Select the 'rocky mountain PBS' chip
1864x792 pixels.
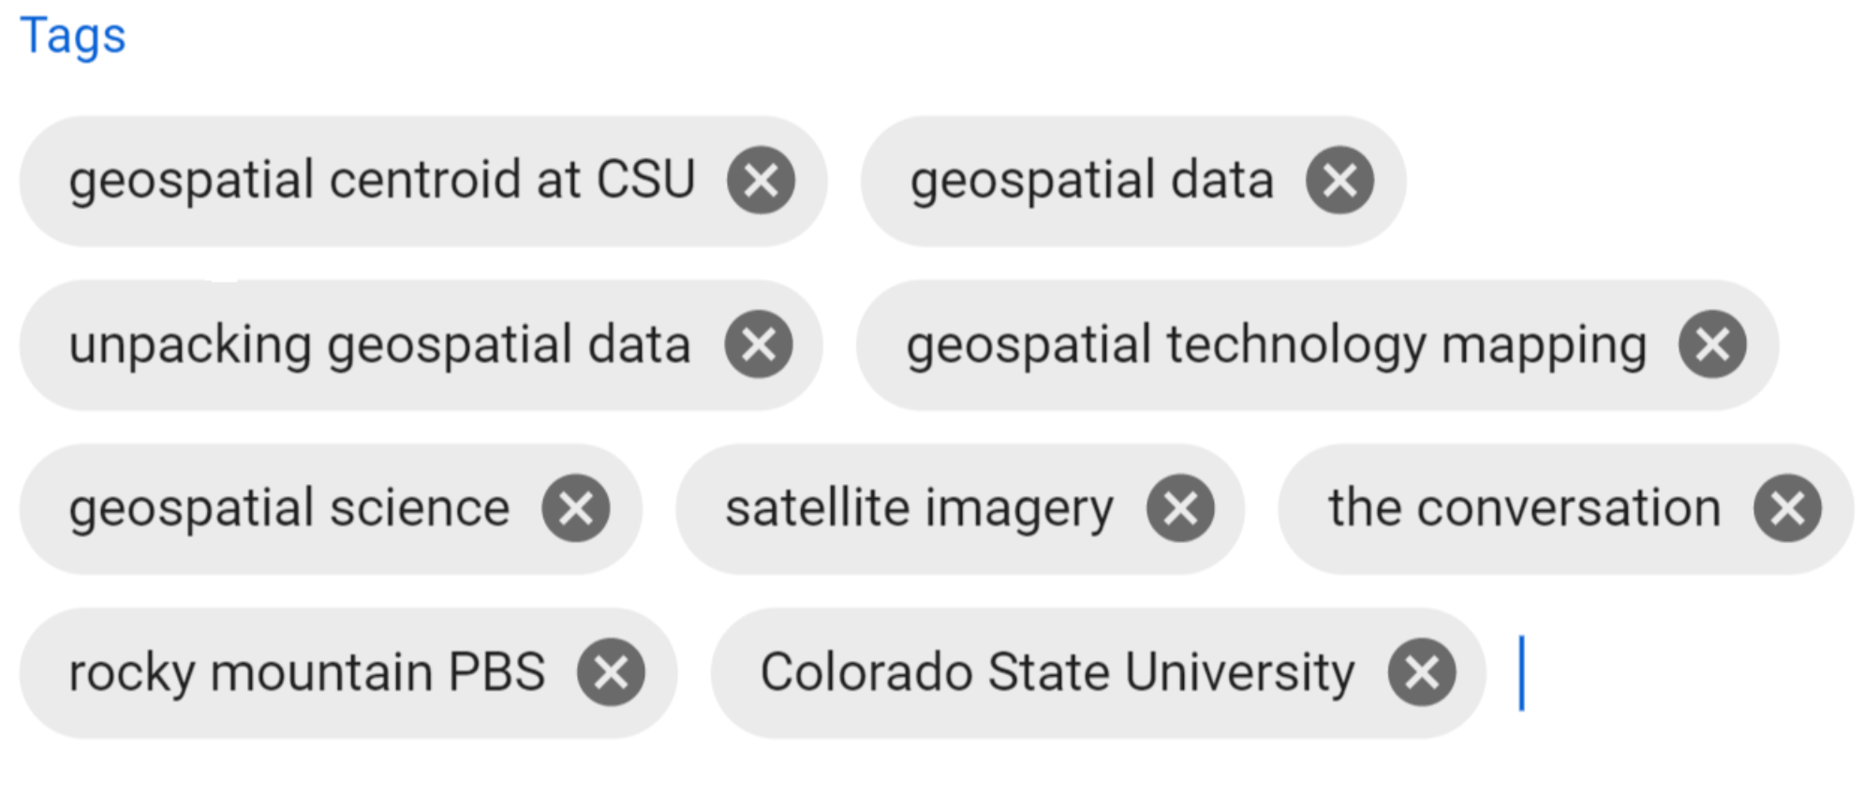coord(306,672)
